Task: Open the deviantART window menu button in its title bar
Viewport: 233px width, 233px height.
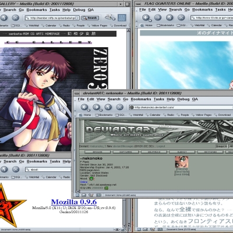Action: pos(76,93)
